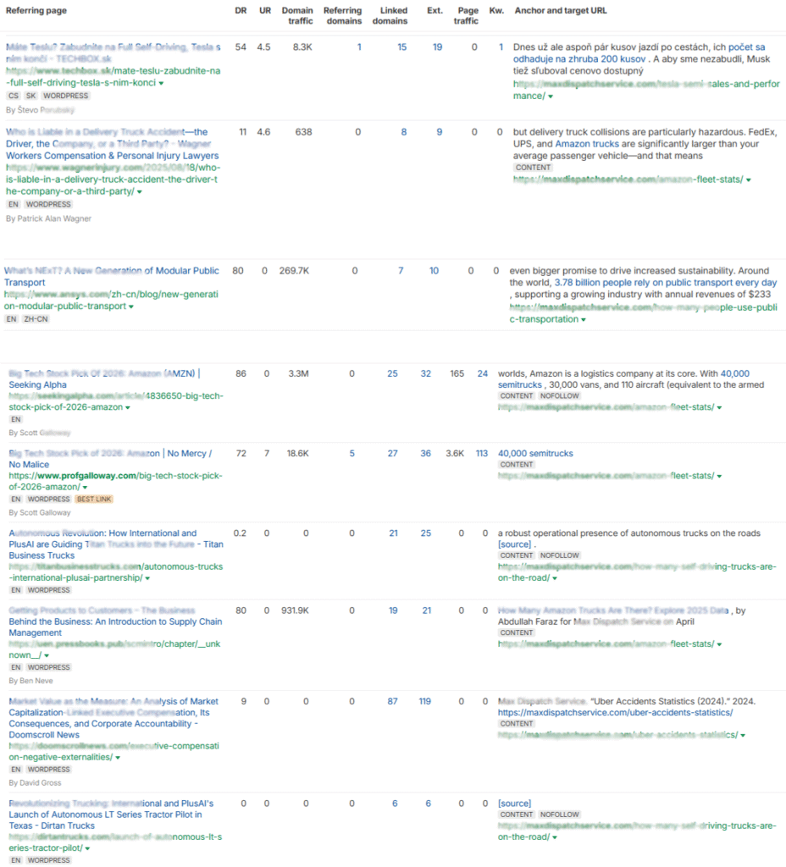
Task: Click keywords count 113 in profgalloway row
Action: tap(482, 454)
